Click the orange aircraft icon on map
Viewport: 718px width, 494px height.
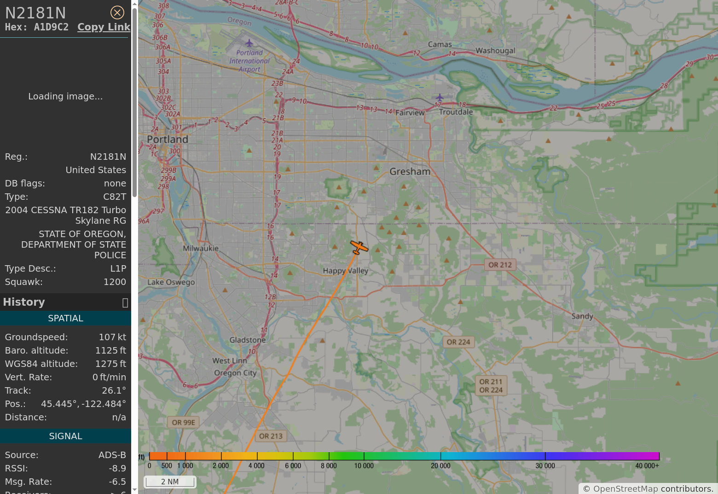pyautogui.click(x=359, y=247)
